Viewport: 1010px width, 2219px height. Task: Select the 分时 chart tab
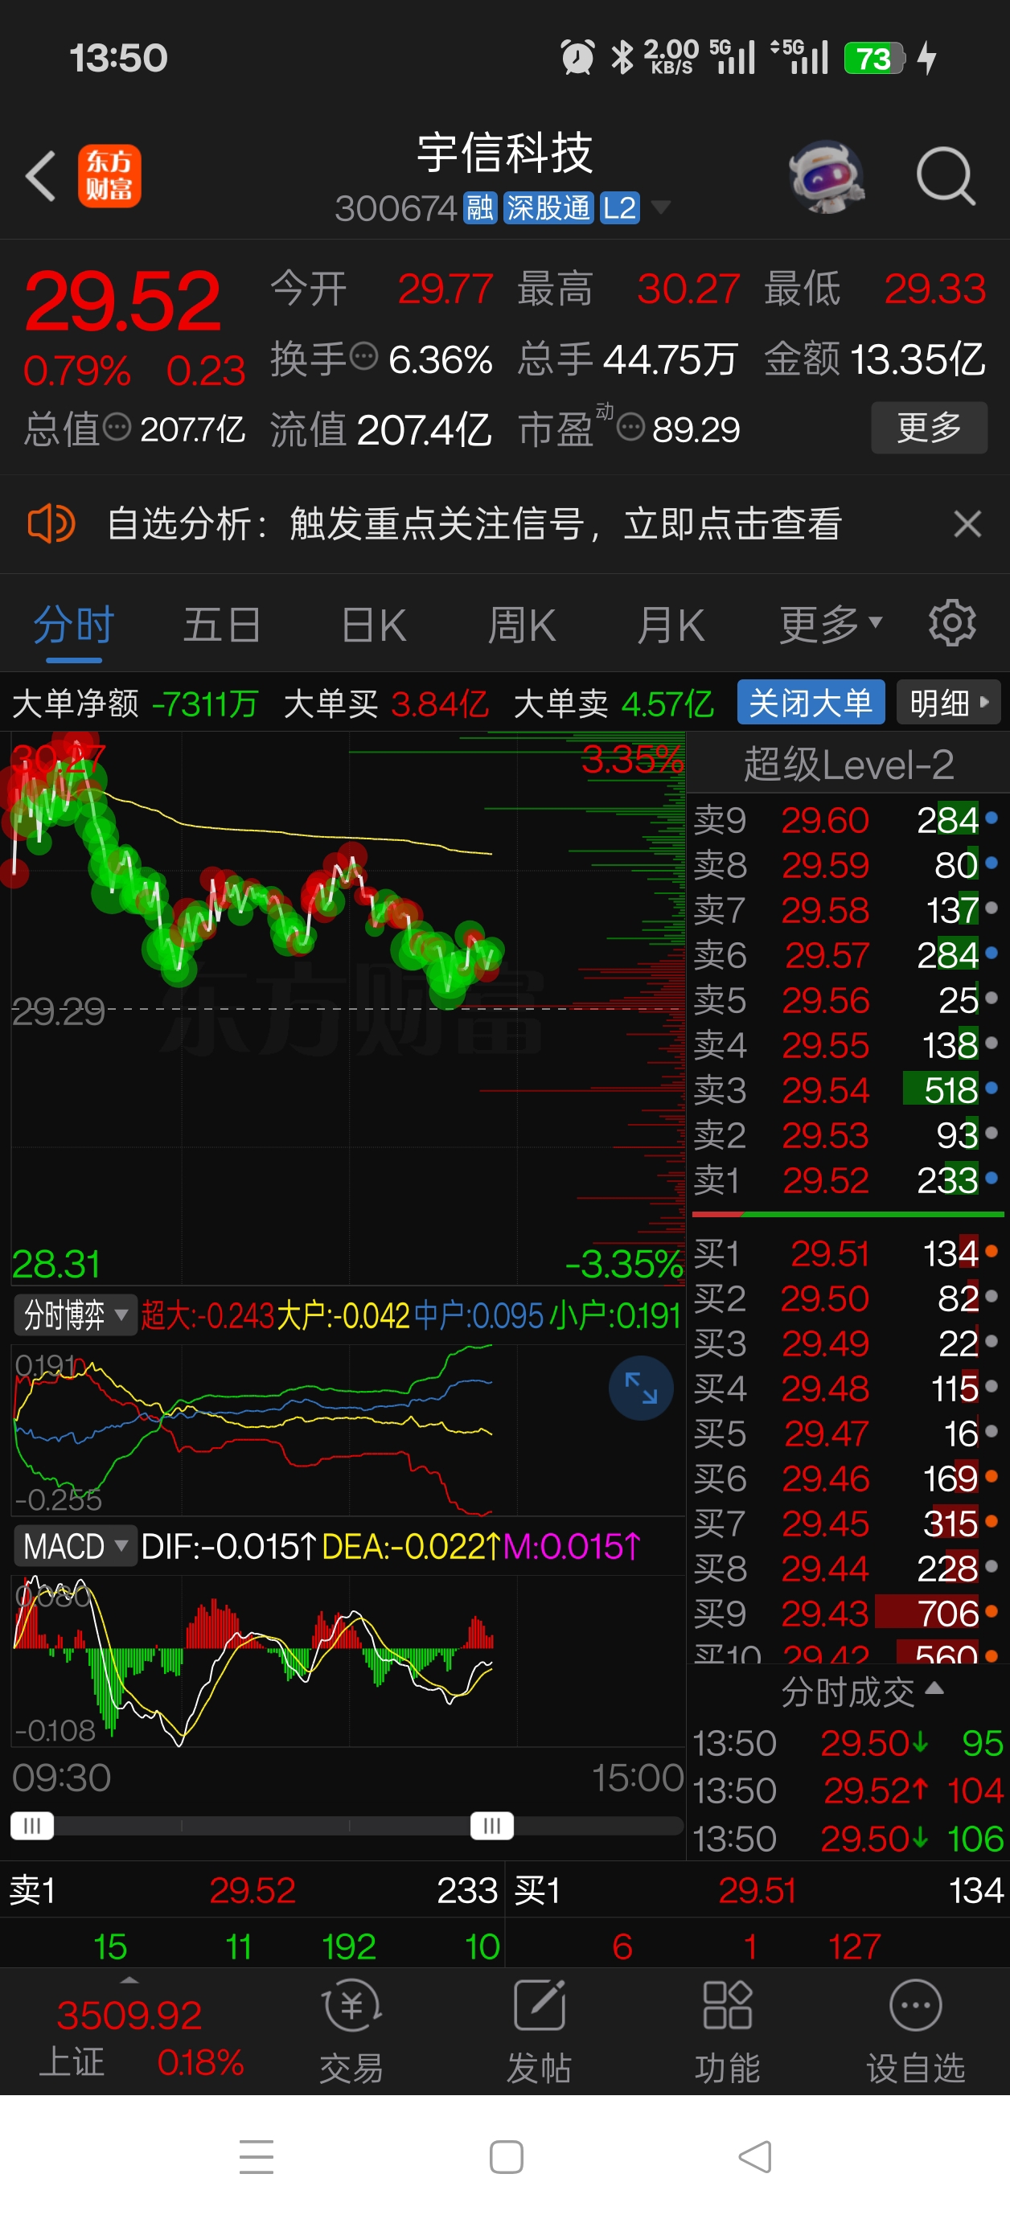[74, 625]
